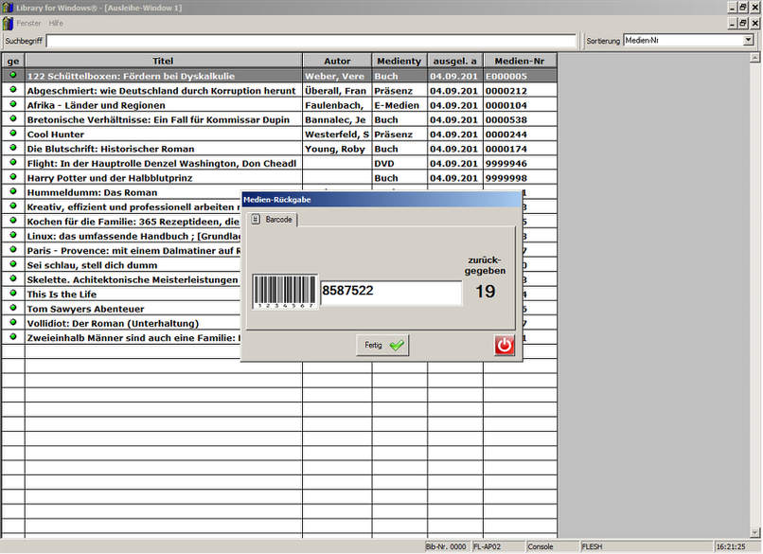Click the green dot beside Kochen für die Familie
This screenshot has width=763, height=554.
(x=13, y=221)
